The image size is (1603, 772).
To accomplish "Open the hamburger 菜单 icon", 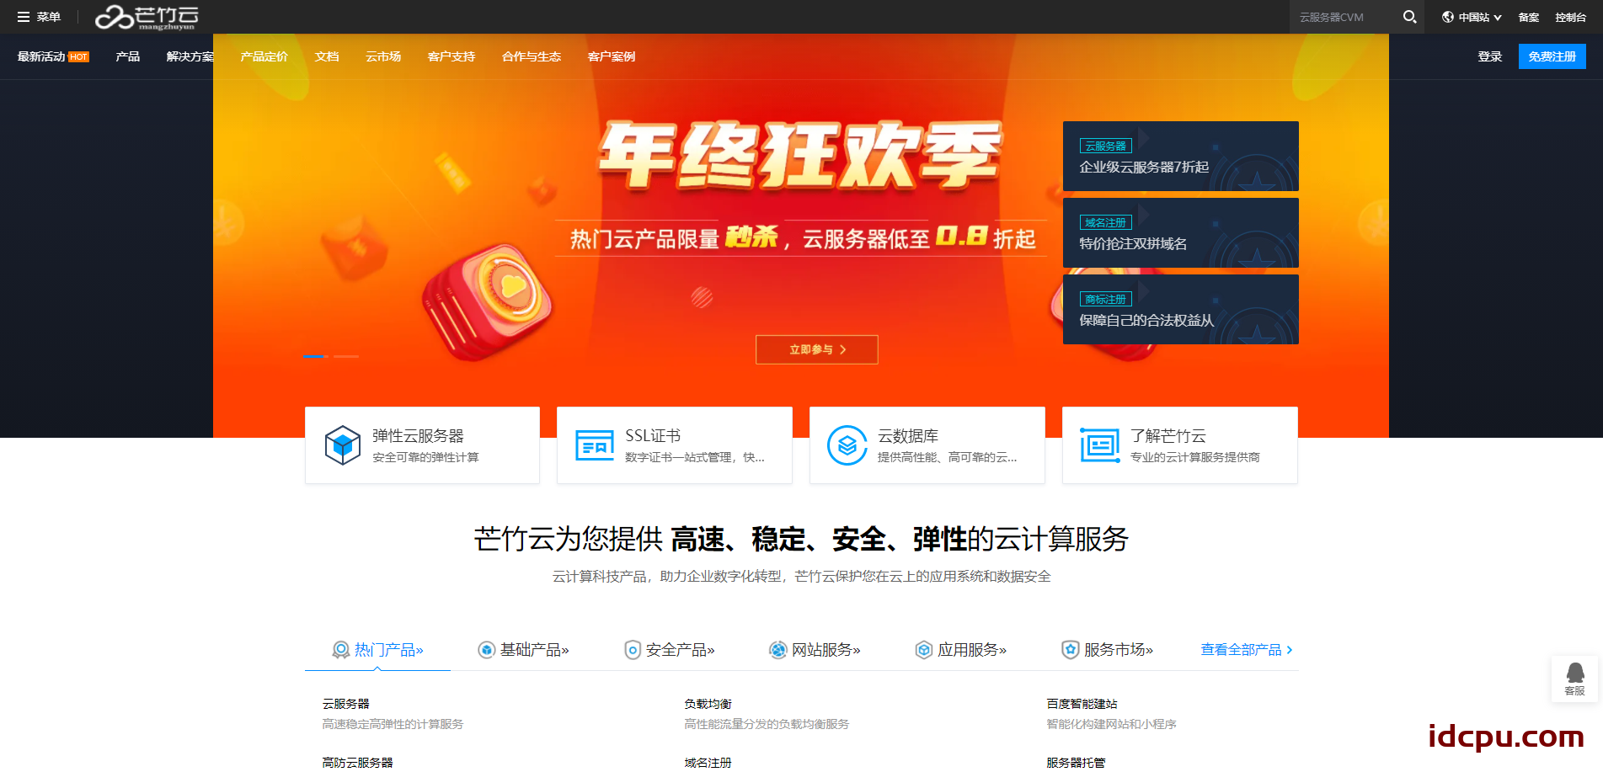I will 24,17.
